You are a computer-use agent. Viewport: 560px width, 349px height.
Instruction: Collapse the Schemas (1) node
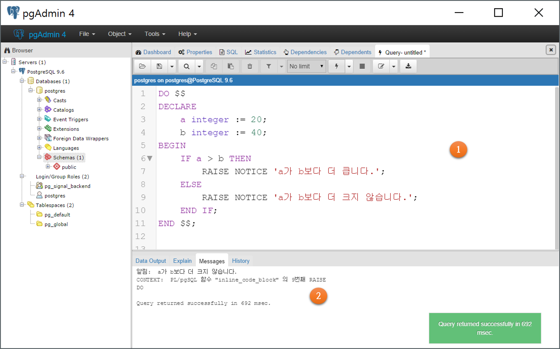coord(39,157)
